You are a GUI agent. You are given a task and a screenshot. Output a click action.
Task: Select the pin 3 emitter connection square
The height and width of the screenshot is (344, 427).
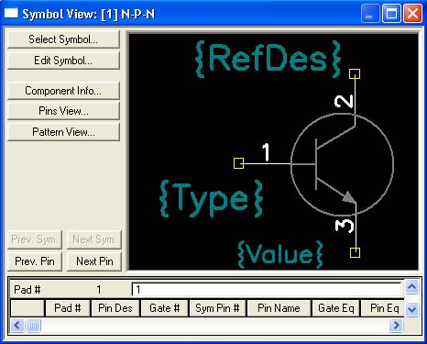[x=355, y=252]
